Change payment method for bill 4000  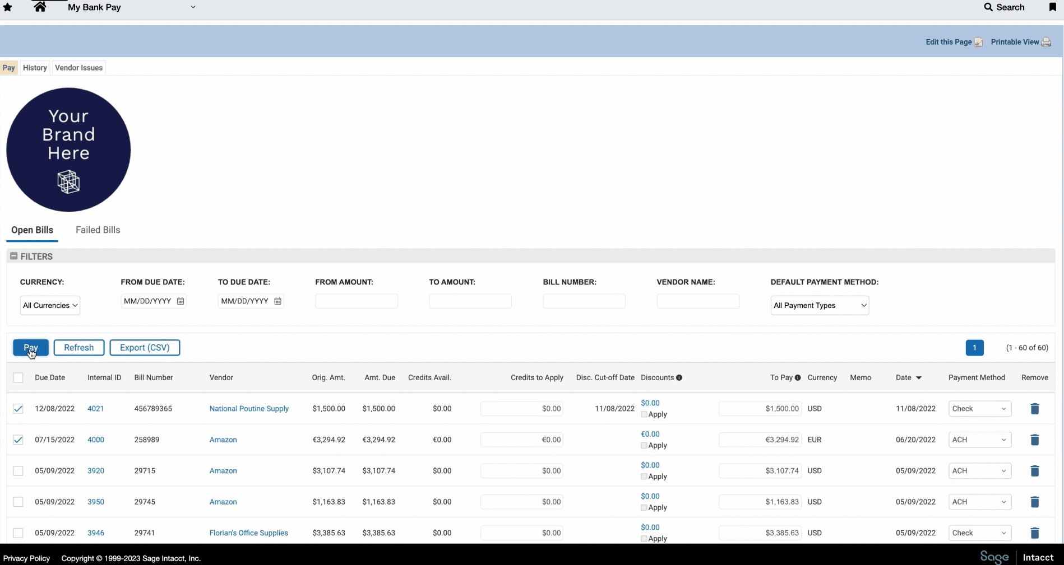[979, 440]
